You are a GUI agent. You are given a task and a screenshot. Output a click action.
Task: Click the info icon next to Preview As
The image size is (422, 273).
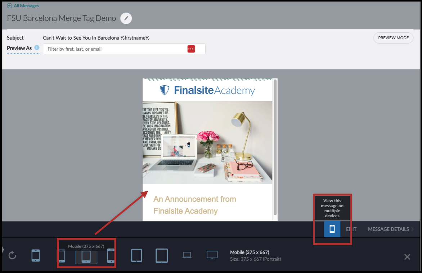point(37,47)
